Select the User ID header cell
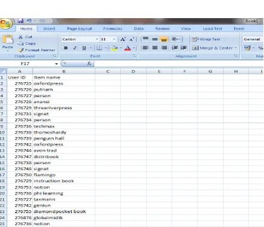This screenshot has width=264, height=227. (20, 77)
